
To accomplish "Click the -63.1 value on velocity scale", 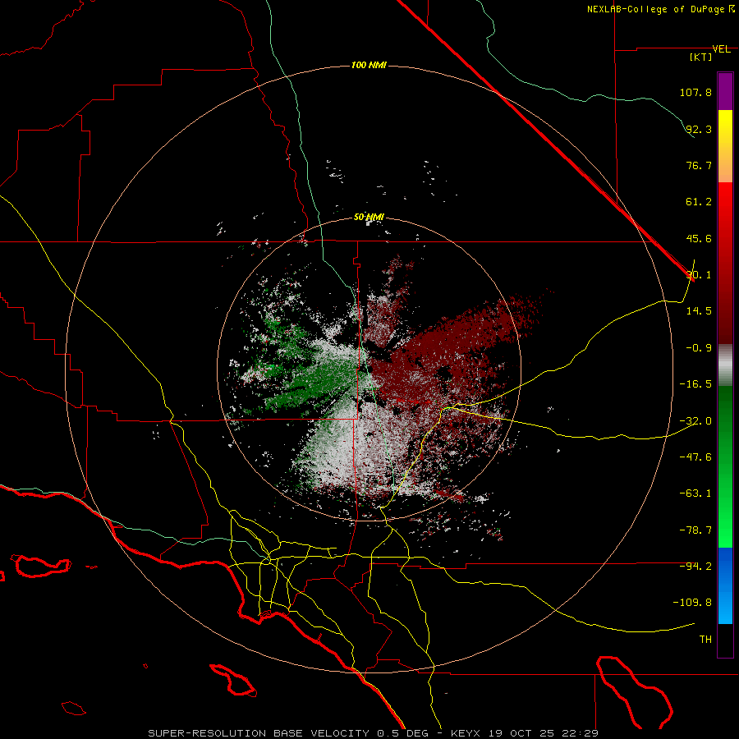I will click(695, 493).
